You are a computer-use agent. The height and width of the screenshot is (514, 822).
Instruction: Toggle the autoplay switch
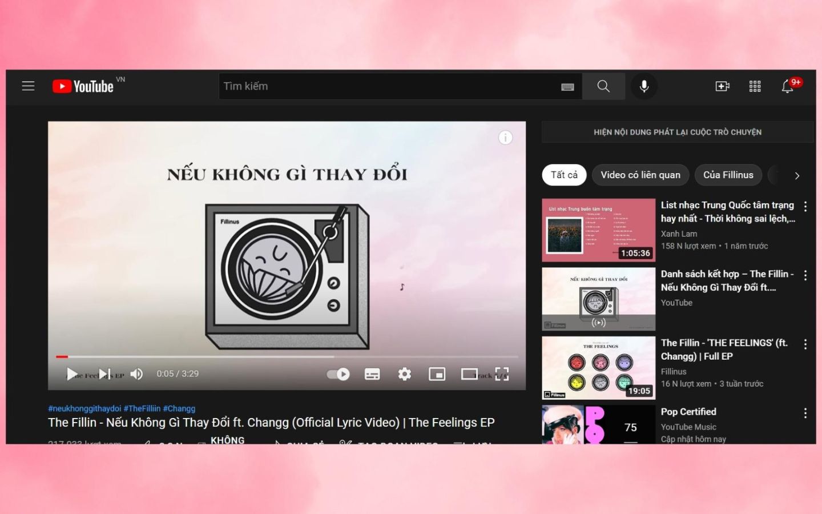[338, 374]
